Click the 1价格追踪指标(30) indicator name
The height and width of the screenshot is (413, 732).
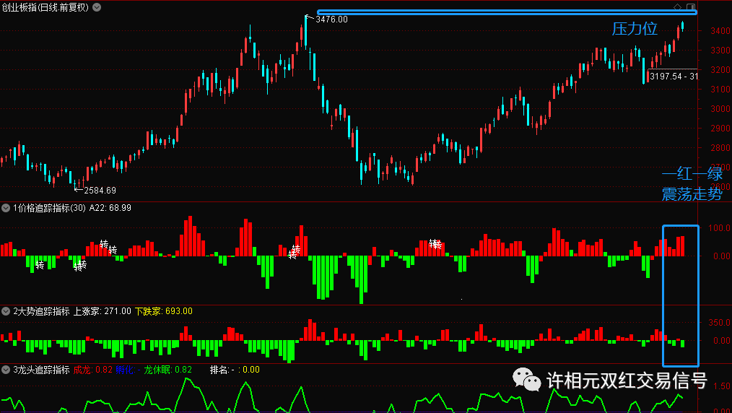(x=50, y=208)
